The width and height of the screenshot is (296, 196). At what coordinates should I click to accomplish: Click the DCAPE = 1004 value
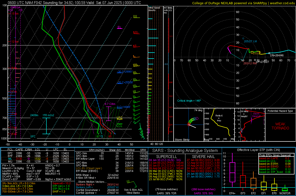[x=11, y=176]
